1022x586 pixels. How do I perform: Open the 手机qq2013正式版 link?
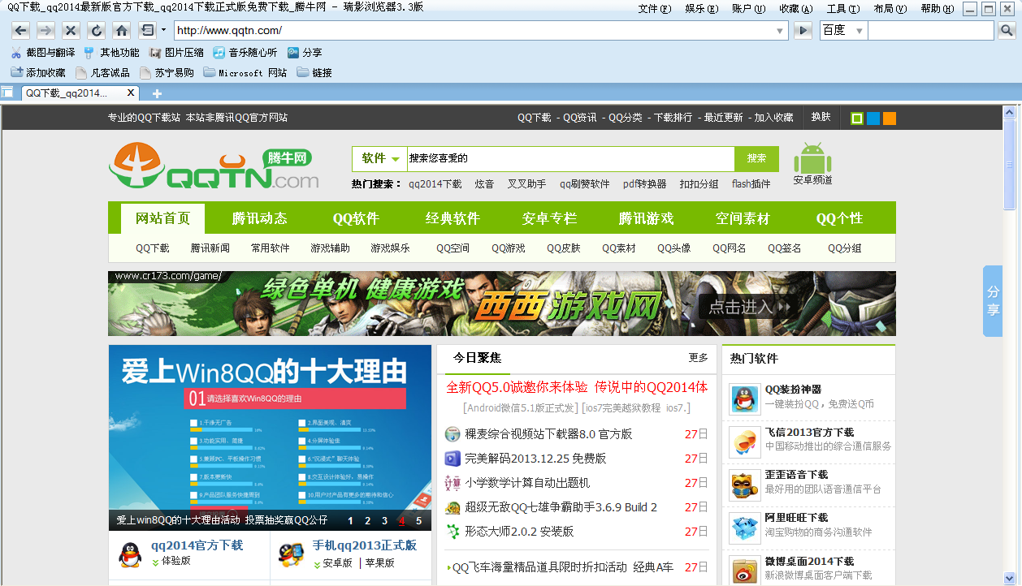tap(365, 545)
